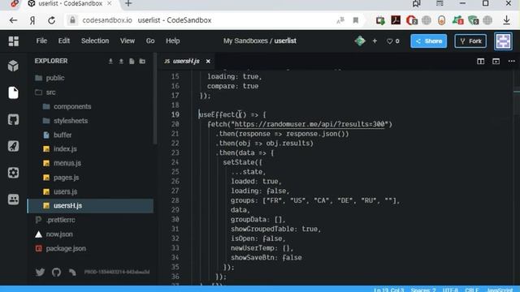Viewport: 520px width, 292px height.
Task: Open the GitHub link at sidebar bottom
Action: (56, 273)
